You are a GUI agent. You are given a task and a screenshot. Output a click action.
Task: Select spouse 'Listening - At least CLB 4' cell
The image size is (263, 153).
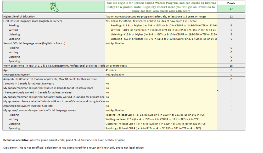point(161,124)
